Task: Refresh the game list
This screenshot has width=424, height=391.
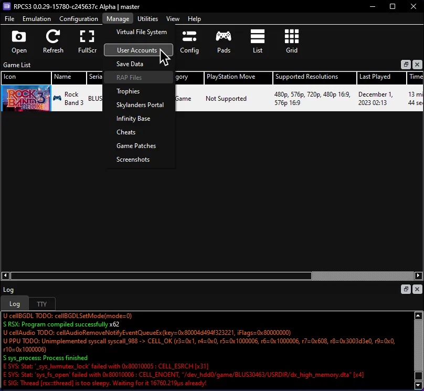Action: coord(52,42)
